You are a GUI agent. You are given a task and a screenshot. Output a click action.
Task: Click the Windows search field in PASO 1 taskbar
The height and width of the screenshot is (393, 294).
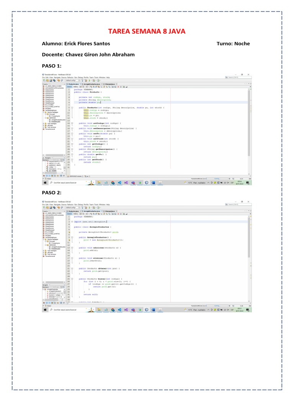click(x=67, y=183)
